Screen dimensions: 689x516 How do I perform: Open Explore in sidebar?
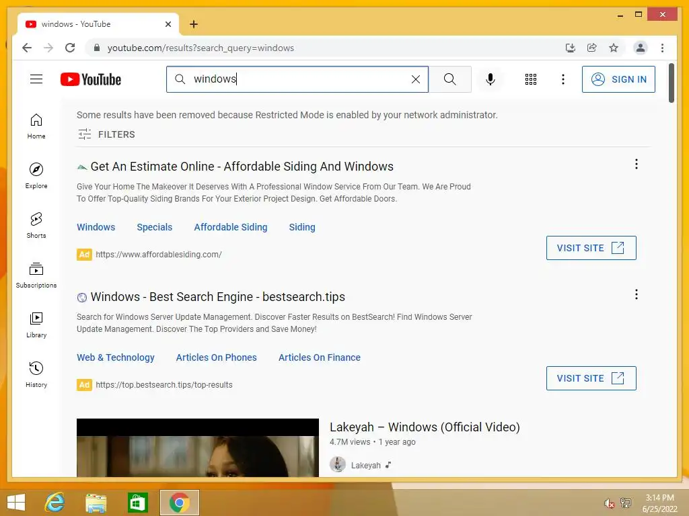36,176
